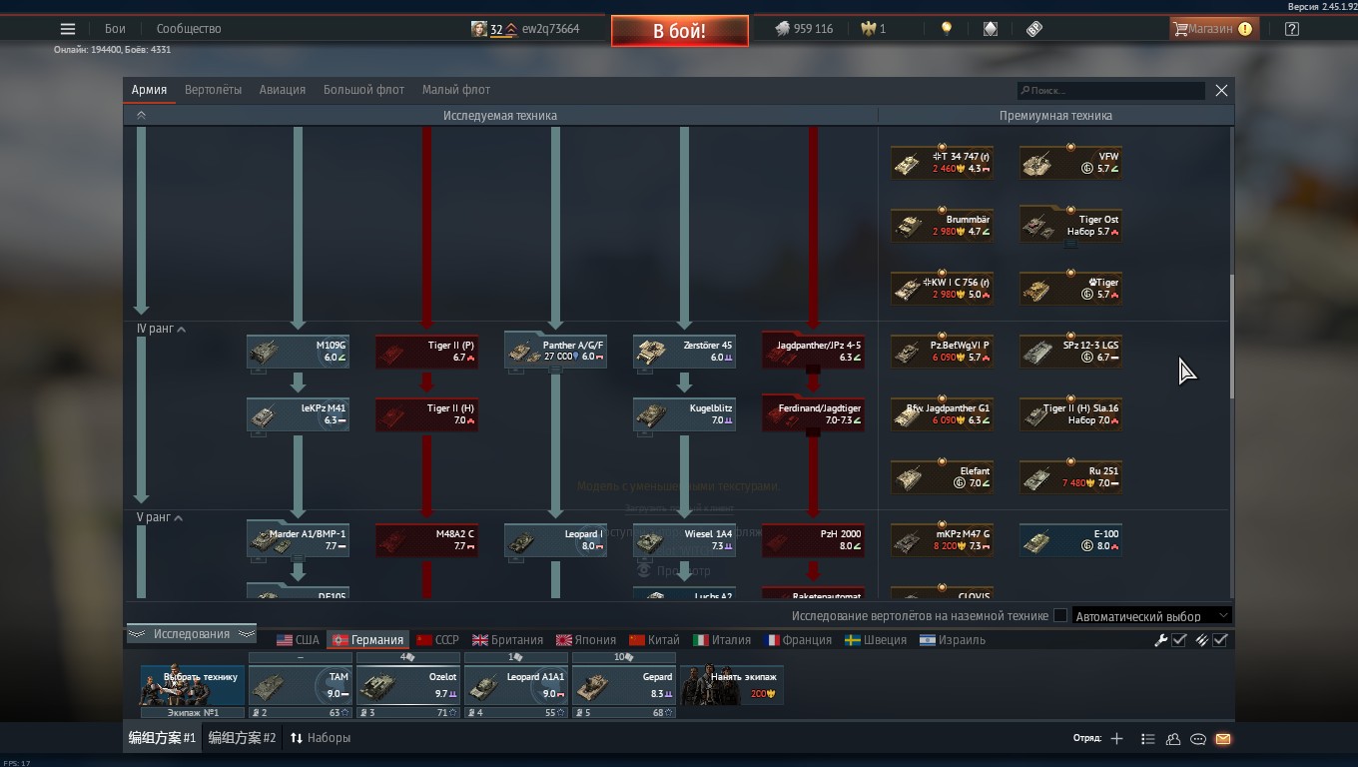Expand the Jagdpanther/JPz 4-5 group

[x=813, y=371]
